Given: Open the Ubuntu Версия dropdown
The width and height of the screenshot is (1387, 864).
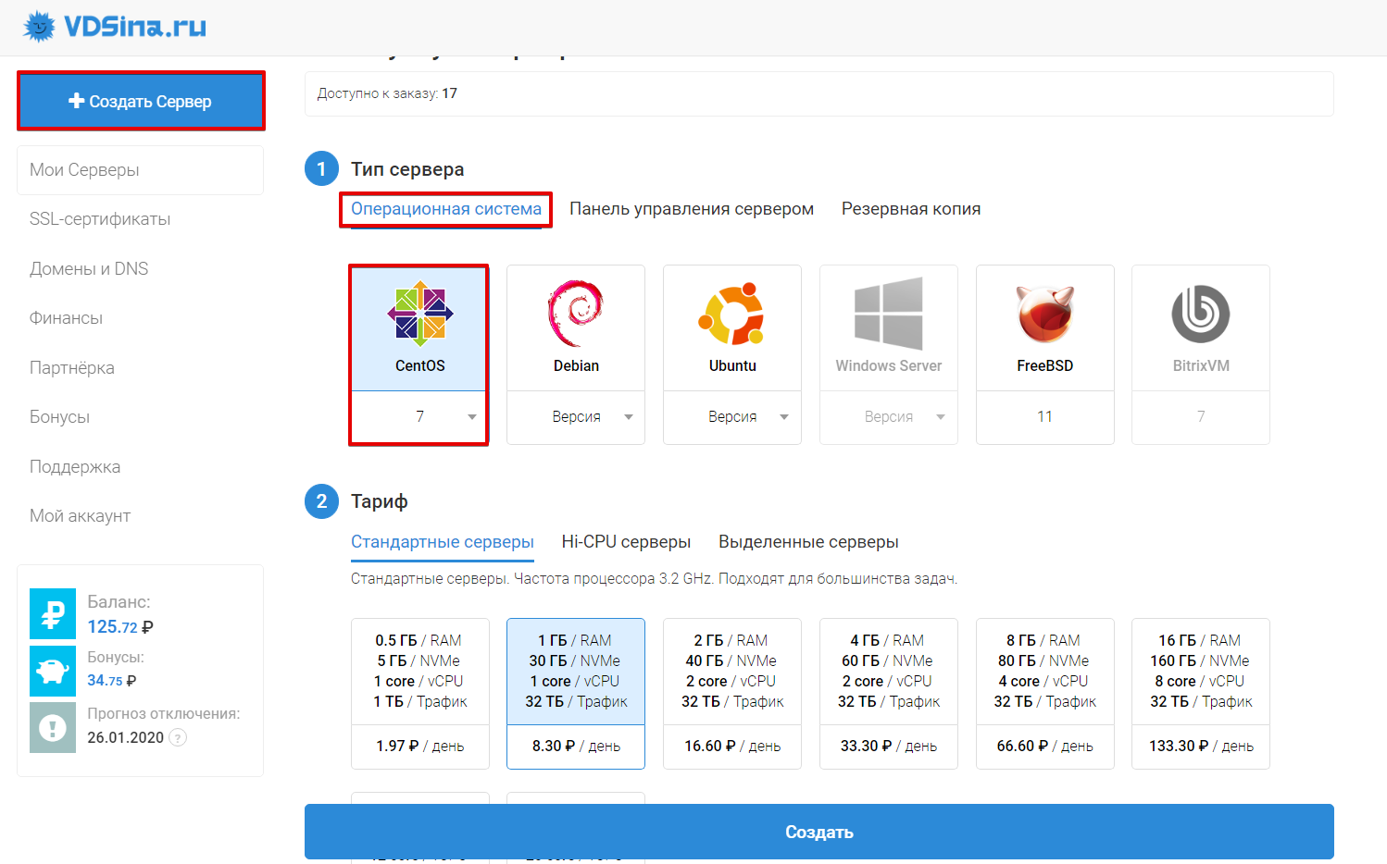Looking at the screenshot, I should pos(732,417).
